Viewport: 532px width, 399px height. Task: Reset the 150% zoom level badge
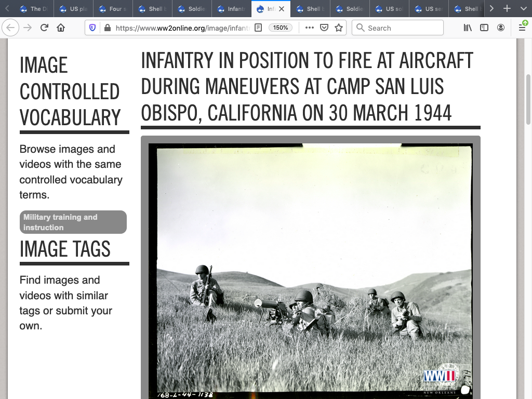(281, 28)
